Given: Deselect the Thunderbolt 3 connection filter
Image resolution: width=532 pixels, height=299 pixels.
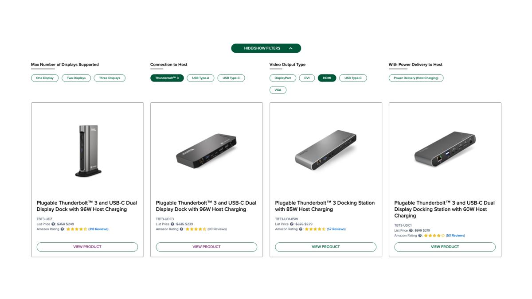Looking at the screenshot, I should tap(167, 78).
